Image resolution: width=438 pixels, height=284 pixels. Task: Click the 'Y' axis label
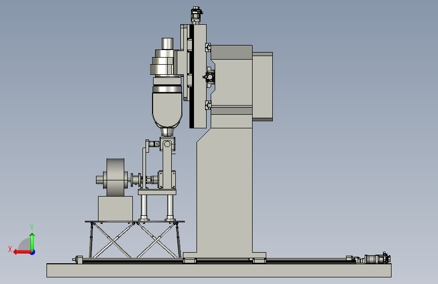(x=32, y=227)
